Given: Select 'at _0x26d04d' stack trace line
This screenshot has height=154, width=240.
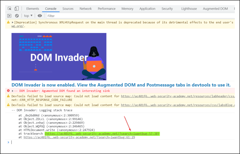Looking at the screenshot, I should pos(49,115).
